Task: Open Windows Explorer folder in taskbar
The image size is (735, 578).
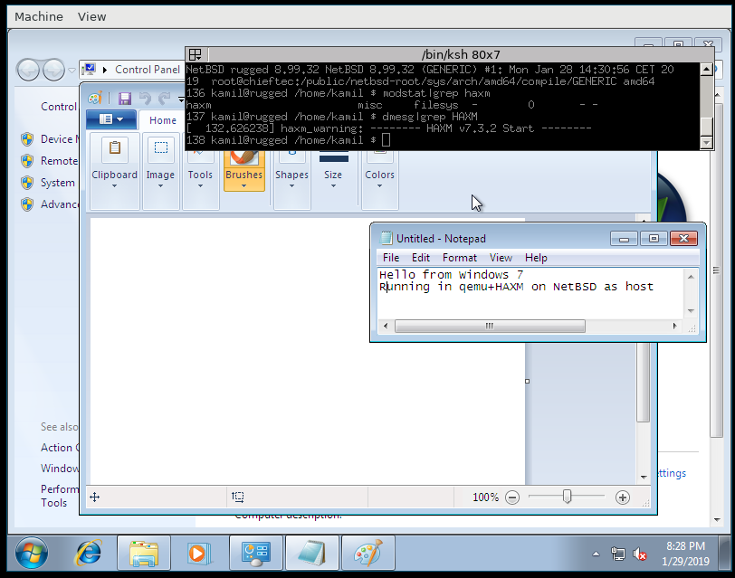Action: click(x=144, y=552)
